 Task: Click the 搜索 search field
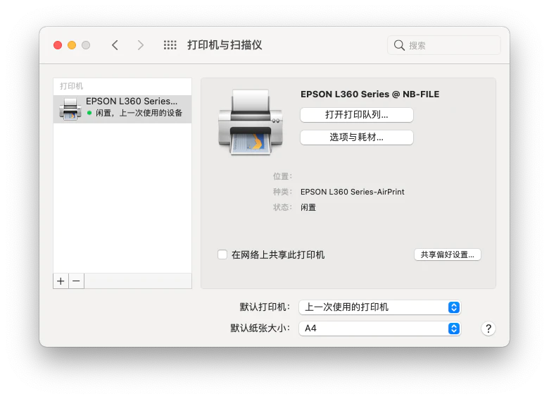coord(450,45)
